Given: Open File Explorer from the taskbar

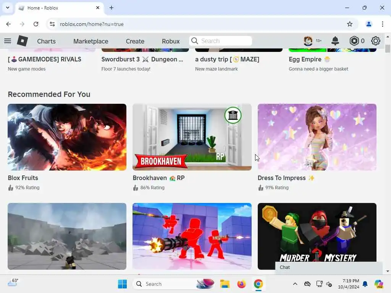Looking at the screenshot, I should [225, 284].
